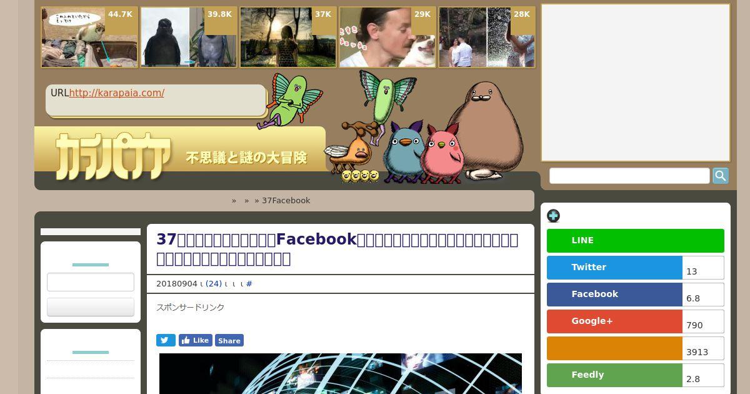Click the magnifying glass search button
The image size is (750, 394).
pyautogui.click(x=721, y=176)
